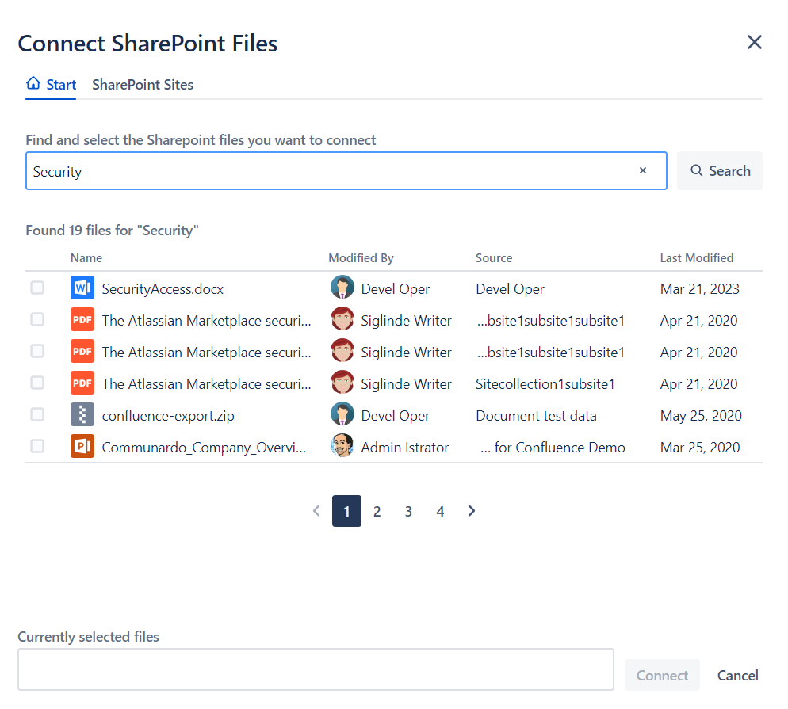This screenshot has width=788, height=709.
Task: Click the clear (x) icon in search field
Action: click(643, 170)
